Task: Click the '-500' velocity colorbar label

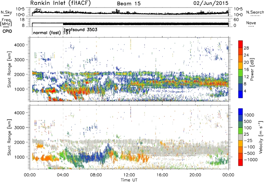Action: point(249,153)
